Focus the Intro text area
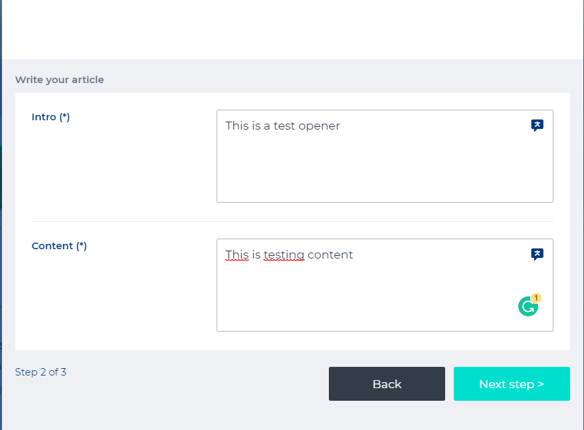Viewport: 584px width, 430px height. pos(385,166)
